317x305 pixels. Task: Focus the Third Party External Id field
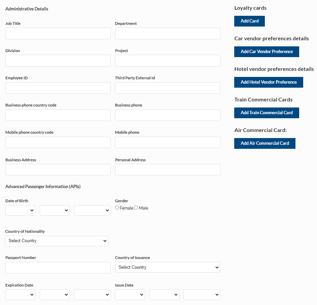[x=168, y=88]
